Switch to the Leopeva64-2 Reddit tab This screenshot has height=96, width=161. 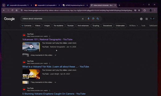[x=47, y=5]
